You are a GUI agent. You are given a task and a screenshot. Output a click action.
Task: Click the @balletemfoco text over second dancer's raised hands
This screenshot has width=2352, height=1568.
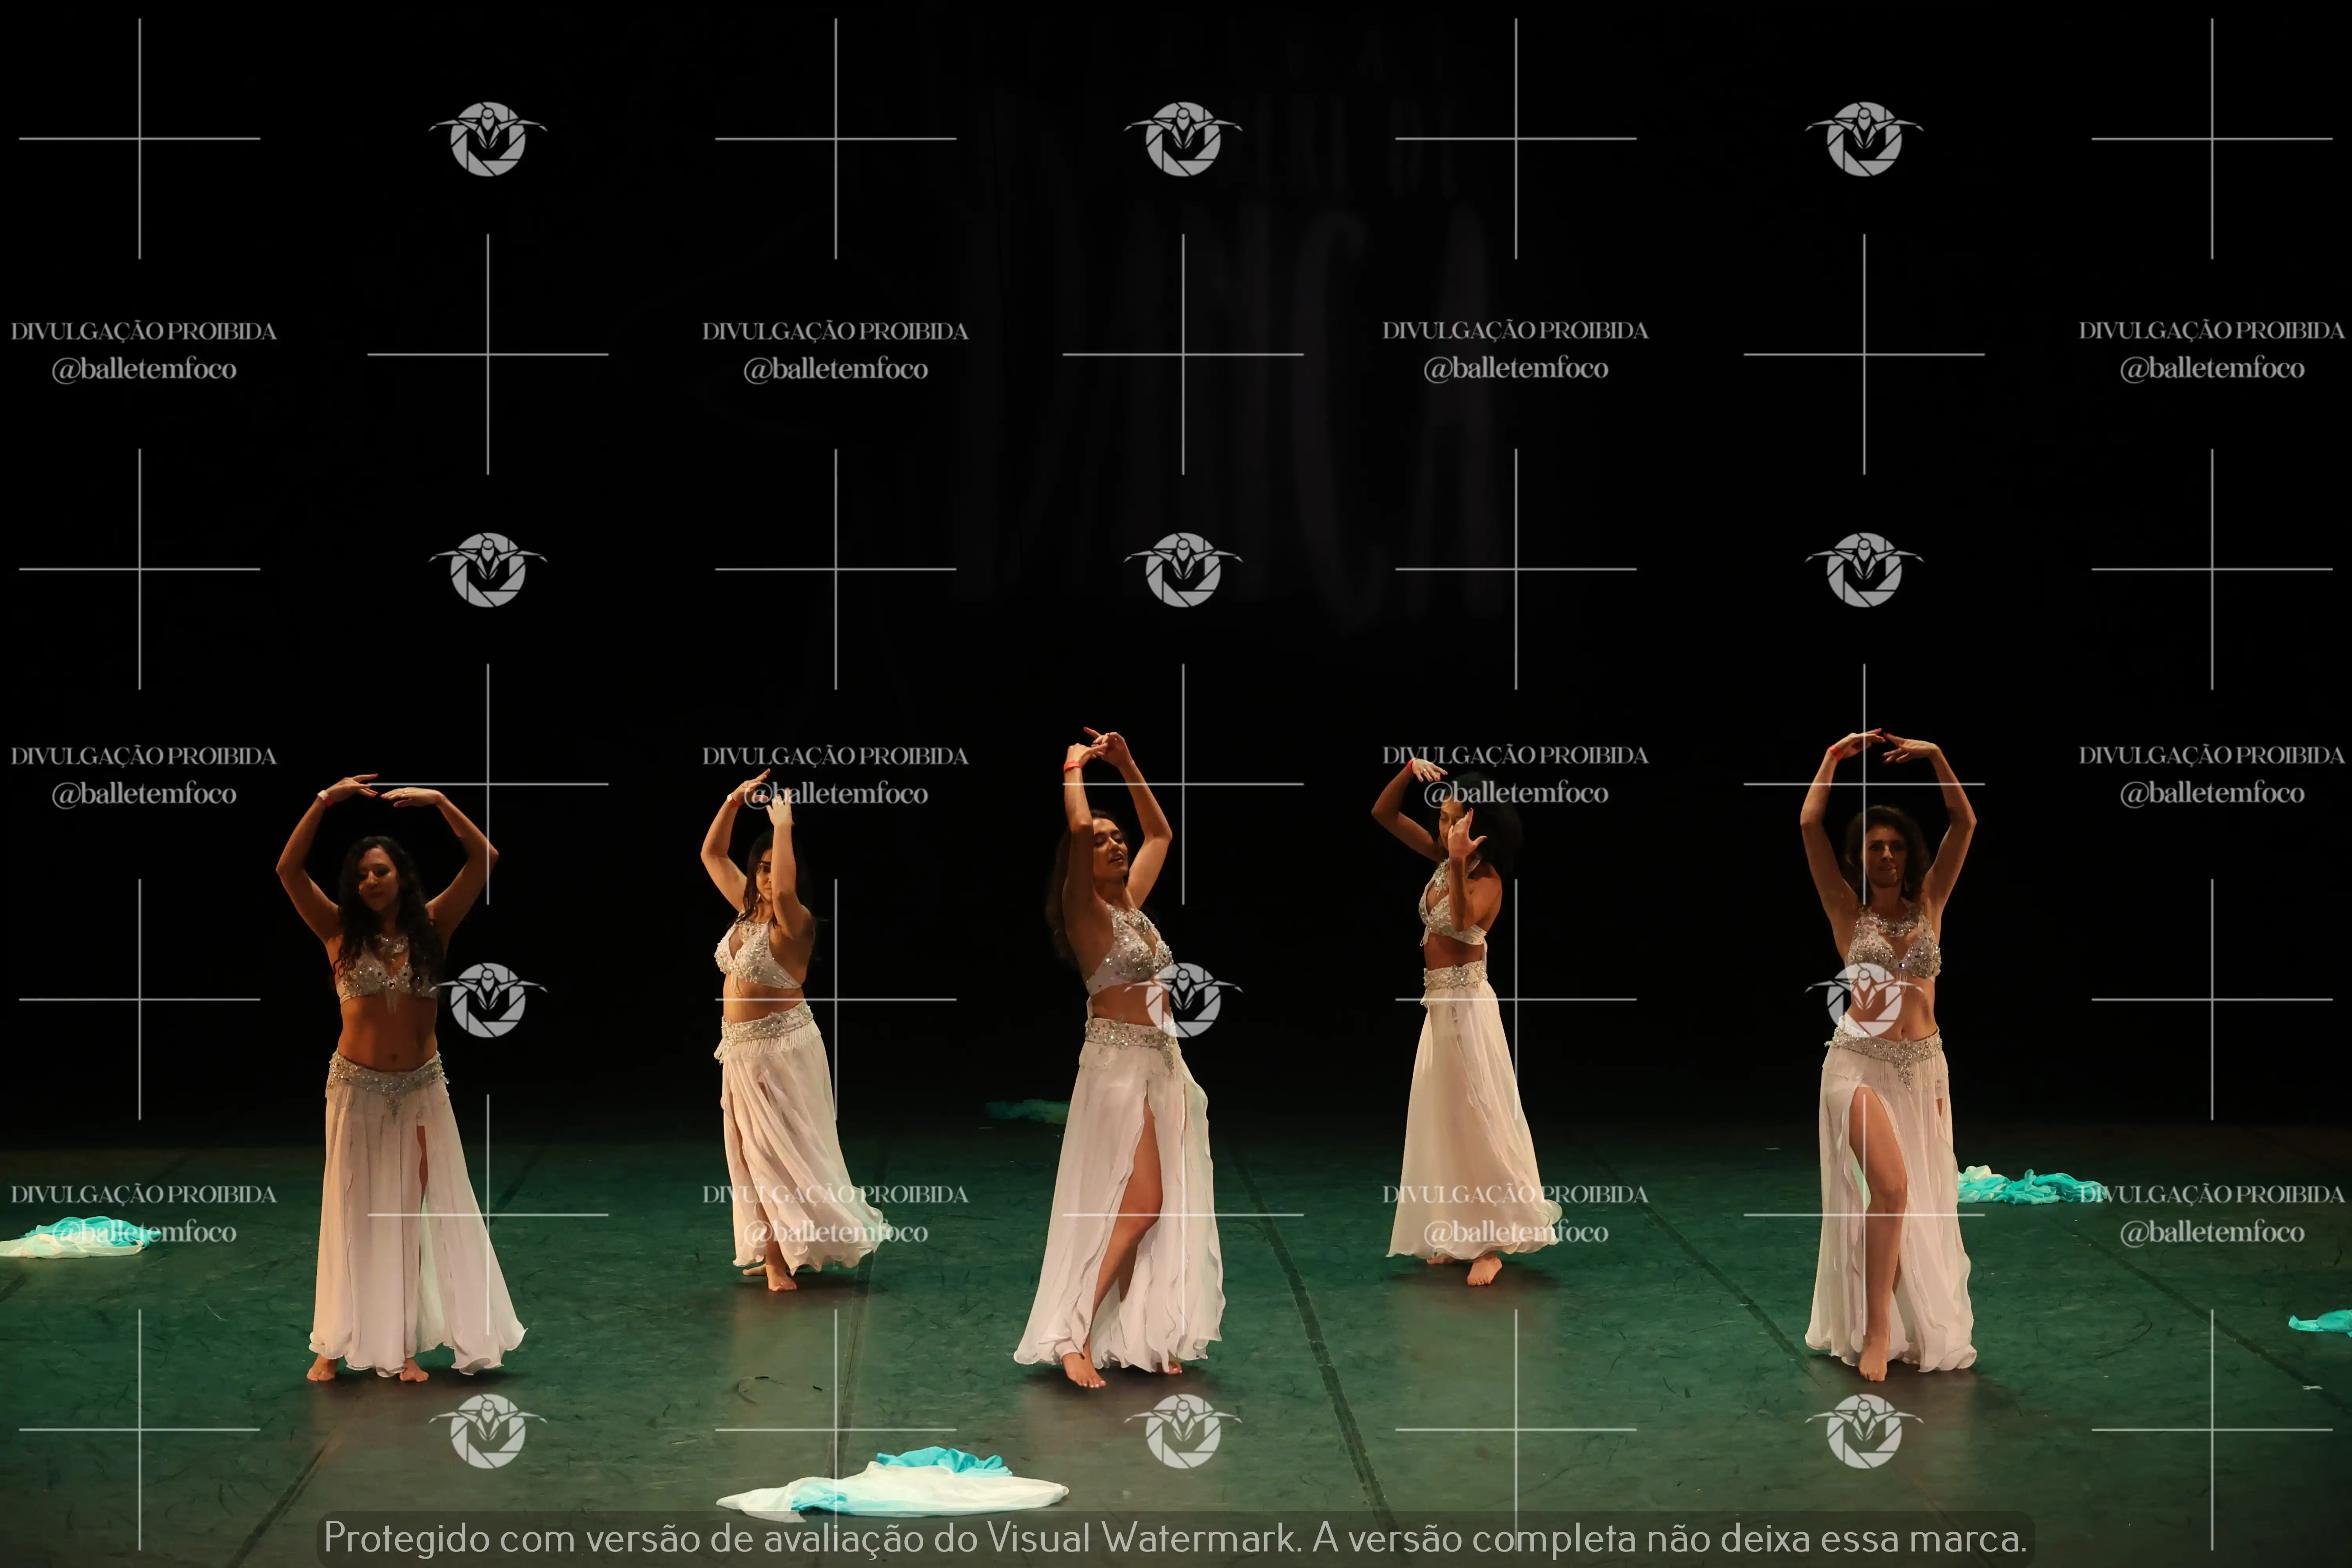click(x=836, y=794)
